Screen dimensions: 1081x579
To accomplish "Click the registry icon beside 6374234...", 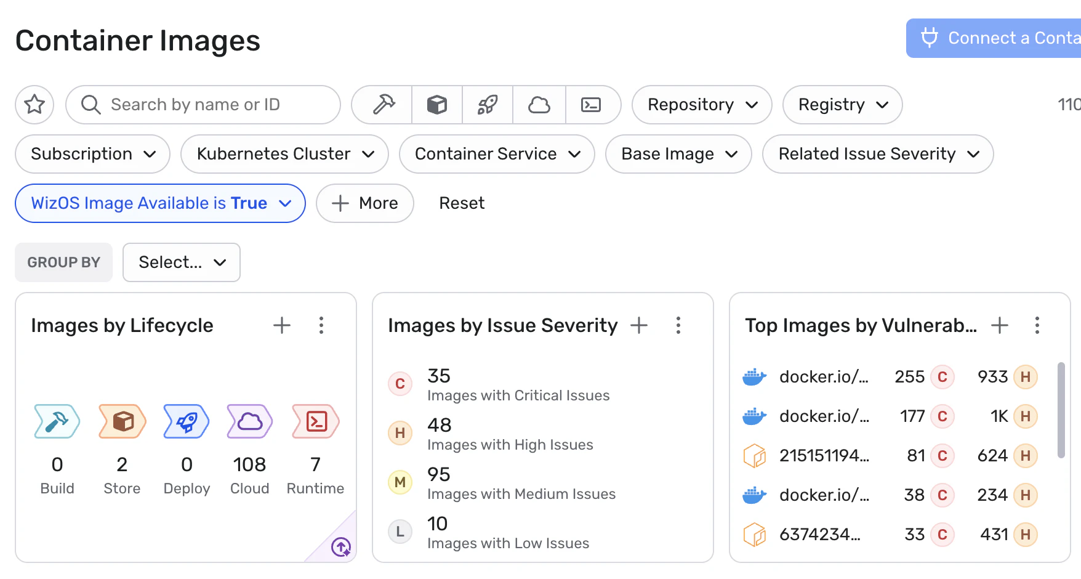I will pyautogui.click(x=754, y=535).
